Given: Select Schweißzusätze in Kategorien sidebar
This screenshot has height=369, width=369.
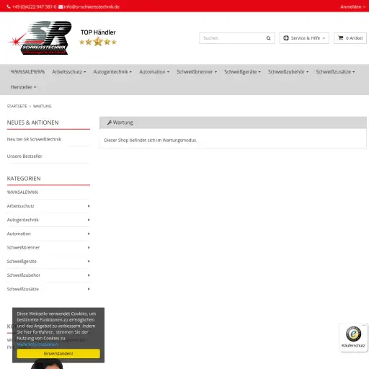Looking at the screenshot, I should tap(23, 289).
